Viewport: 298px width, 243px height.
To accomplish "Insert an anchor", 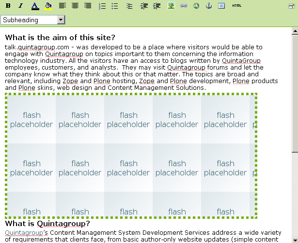I will [x=209, y=6].
